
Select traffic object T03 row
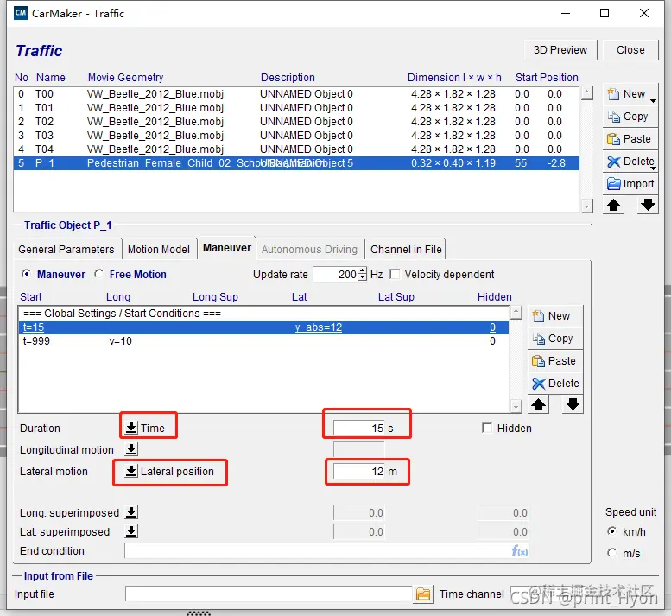tap(296, 136)
